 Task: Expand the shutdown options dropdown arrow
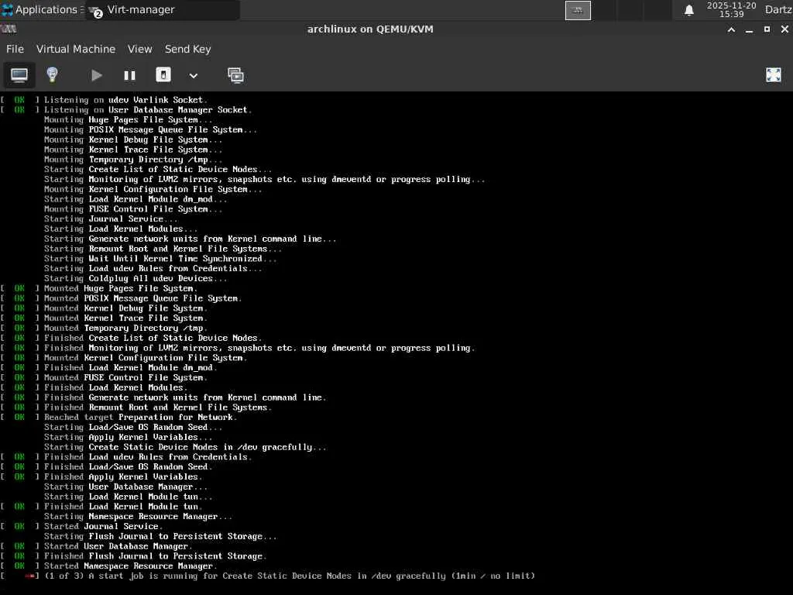[x=193, y=76]
